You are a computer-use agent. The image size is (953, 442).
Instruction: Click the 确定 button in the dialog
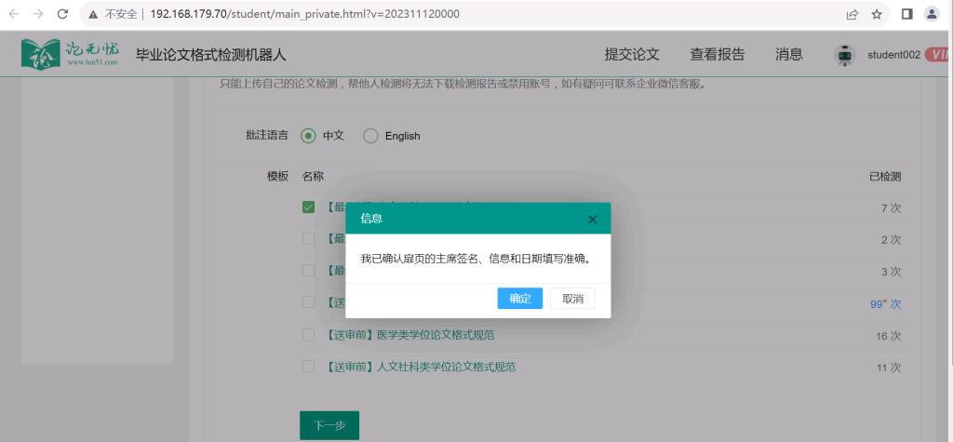pyautogui.click(x=519, y=299)
